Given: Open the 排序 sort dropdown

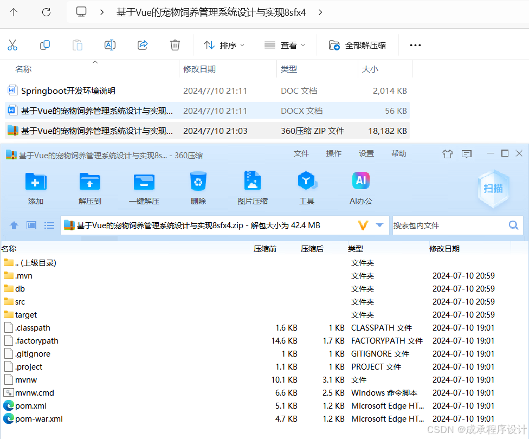Looking at the screenshot, I should [x=224, y=45].
